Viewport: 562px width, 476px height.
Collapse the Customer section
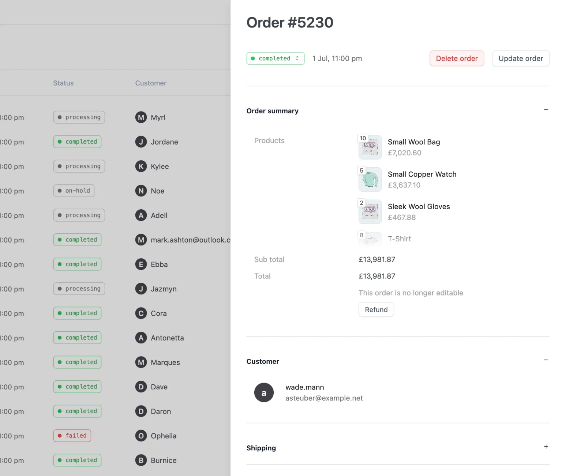[x=546, y=360]
